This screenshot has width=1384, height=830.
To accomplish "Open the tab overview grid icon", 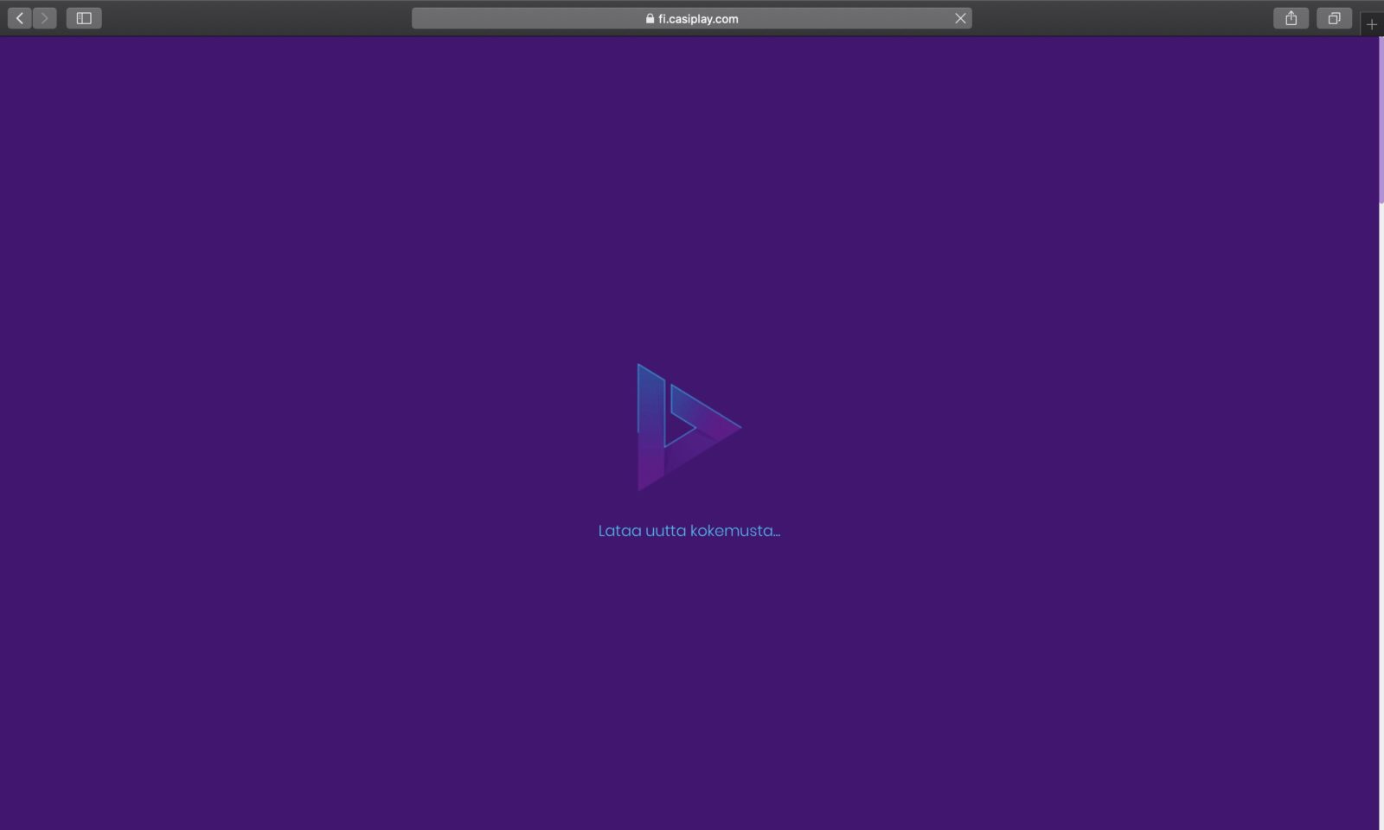I will (1334, 17).
